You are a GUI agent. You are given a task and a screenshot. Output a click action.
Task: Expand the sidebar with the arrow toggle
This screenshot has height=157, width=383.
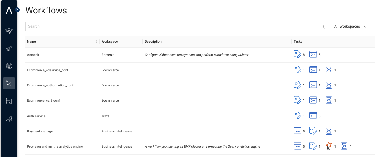coord(17,10)
